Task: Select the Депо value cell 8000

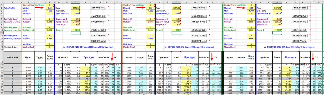Action: point(176,30)
